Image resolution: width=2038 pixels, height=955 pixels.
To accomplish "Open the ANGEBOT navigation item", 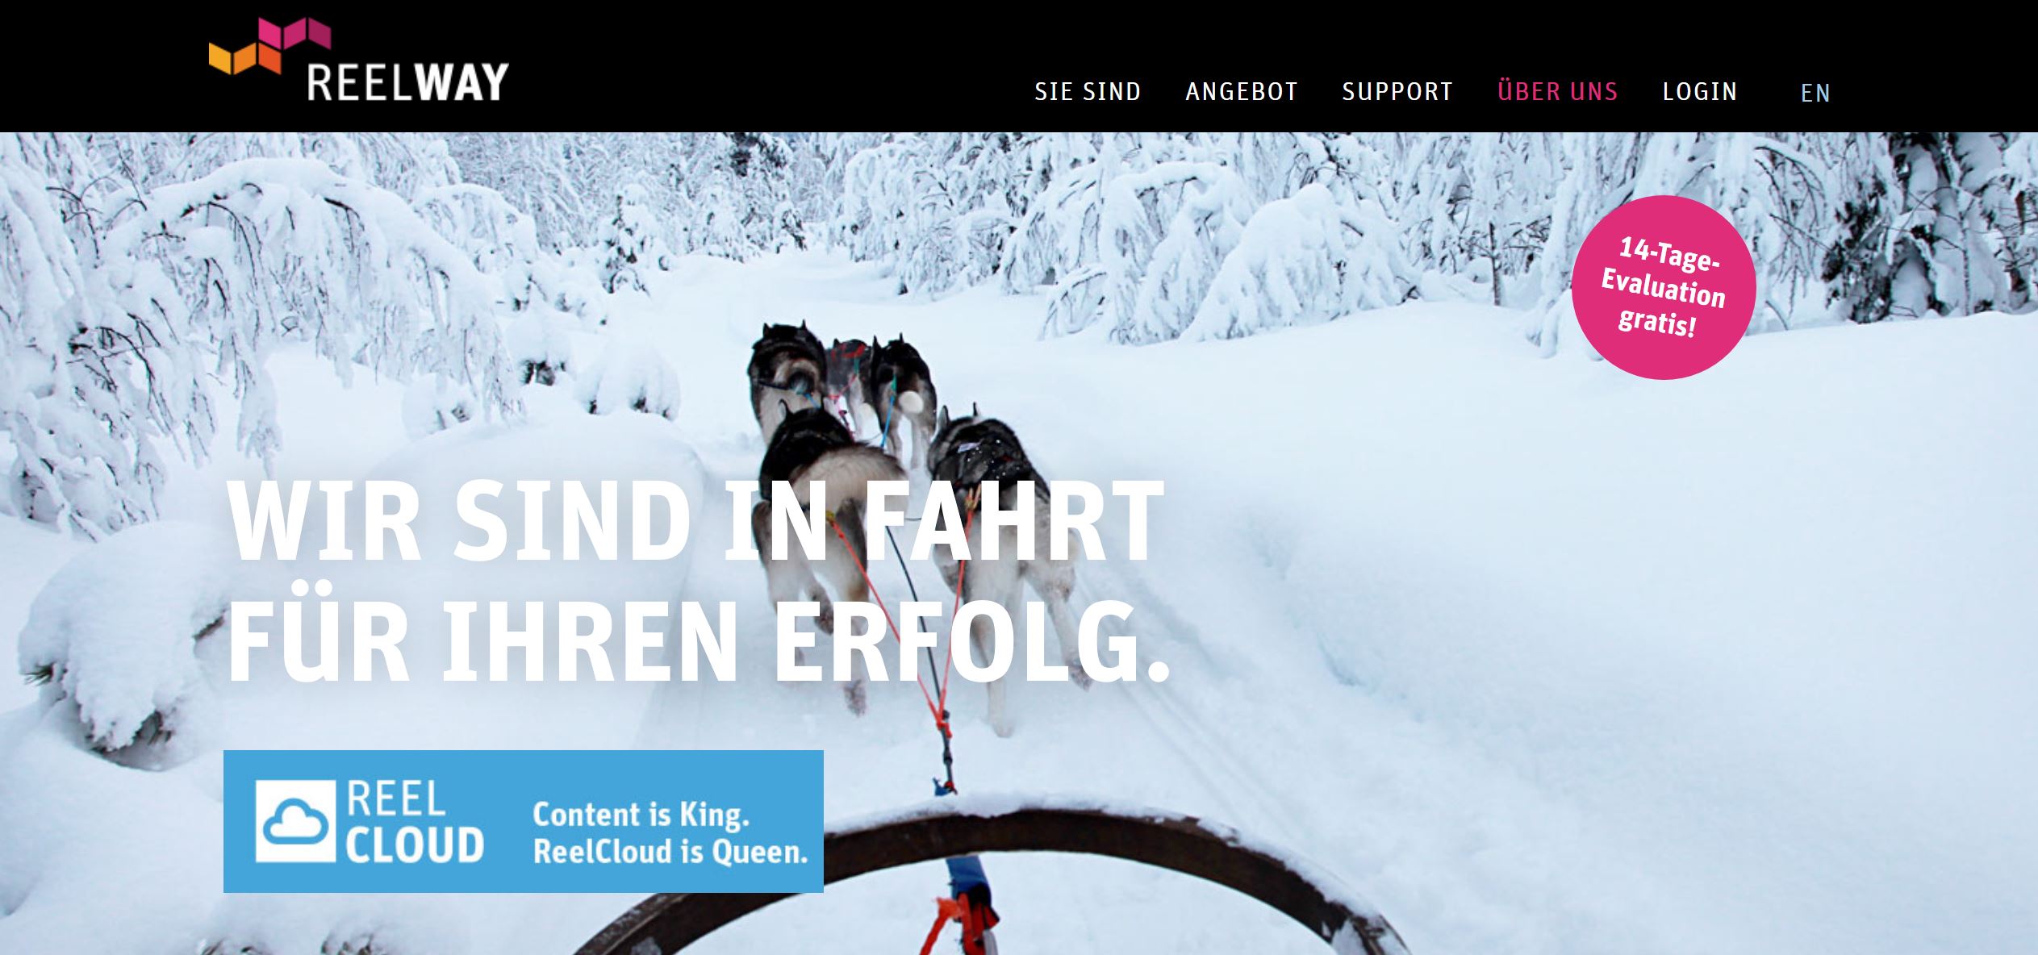I will (1242, 91).
